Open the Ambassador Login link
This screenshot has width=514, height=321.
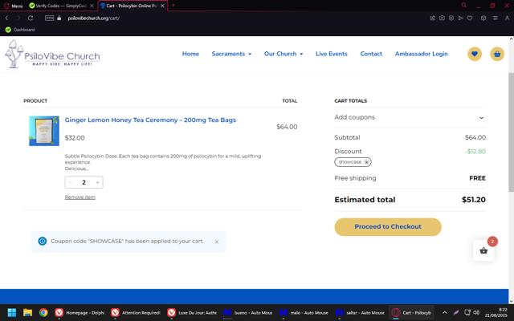click(x=421, y=54)
